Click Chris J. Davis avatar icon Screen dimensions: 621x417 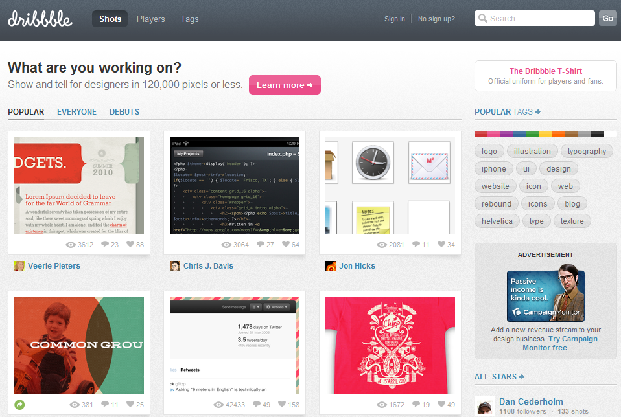point(174,266)
